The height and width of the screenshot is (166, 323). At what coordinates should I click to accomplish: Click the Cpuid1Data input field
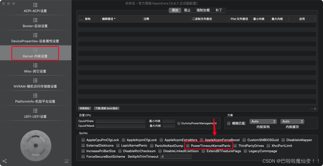click(120, 121)
